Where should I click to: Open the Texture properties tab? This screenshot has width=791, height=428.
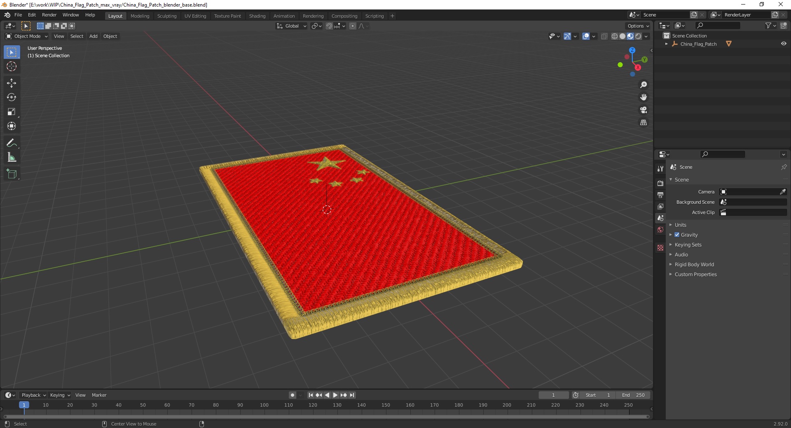tap(660, 248)
